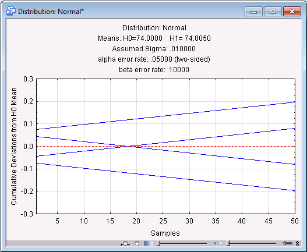Image resolution: width=307 pixels, height=252 pixels.
Task: Click the 'Cumulative Deviations from H0 Mean' axis label
Action: point(14,146)
